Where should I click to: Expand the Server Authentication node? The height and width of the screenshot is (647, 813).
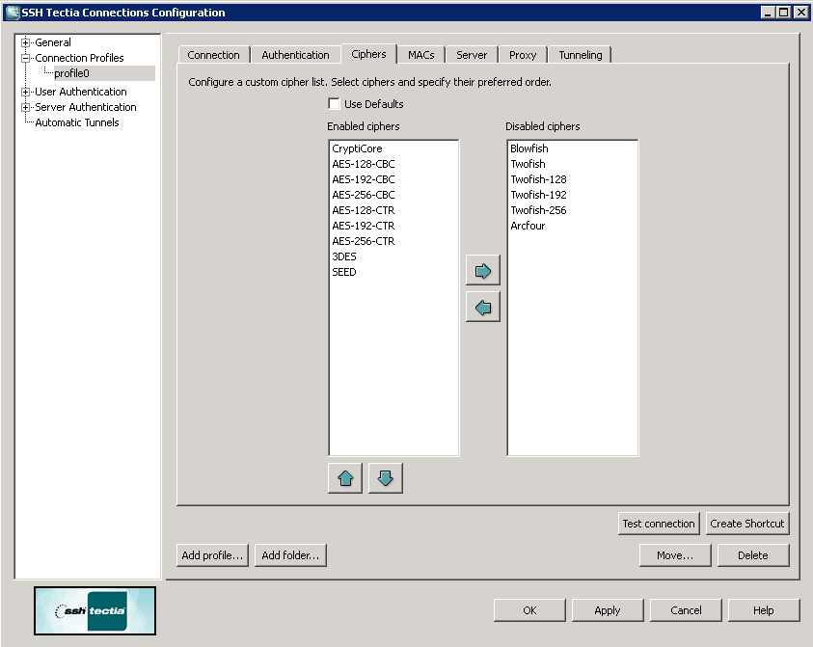pos(26,107)
